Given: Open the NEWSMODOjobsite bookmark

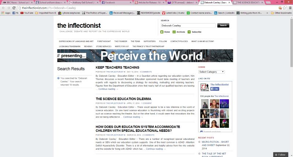Looking at the screenshot, I should click(149, 13).
